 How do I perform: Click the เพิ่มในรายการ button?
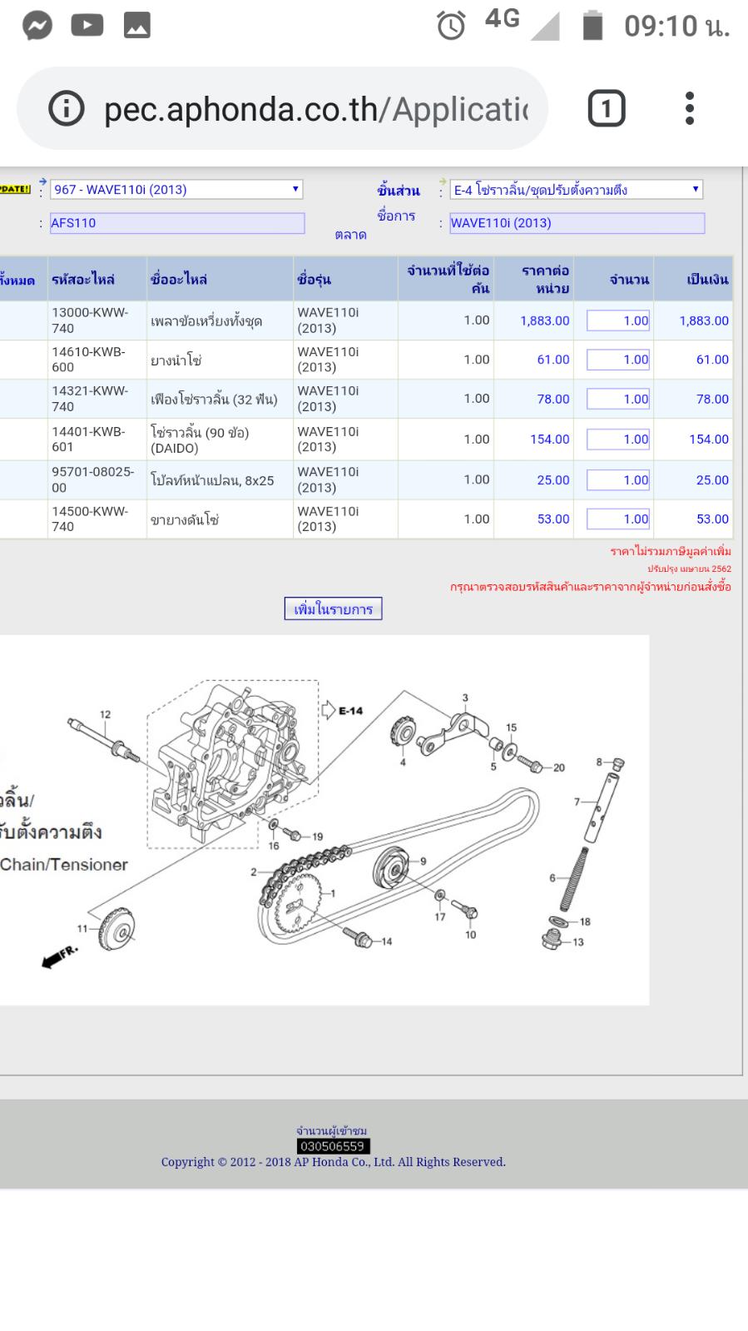[x=333, y=608]
